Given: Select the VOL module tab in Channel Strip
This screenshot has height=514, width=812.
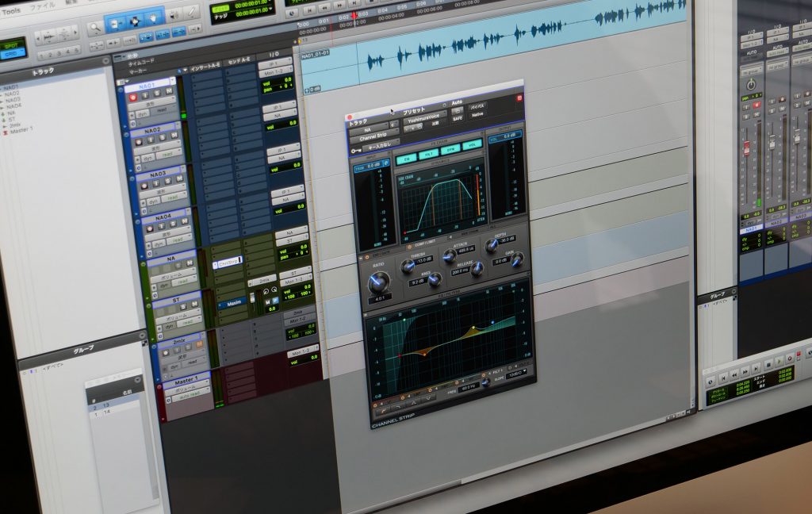Looking at the screenshot, I should point(472,145).
